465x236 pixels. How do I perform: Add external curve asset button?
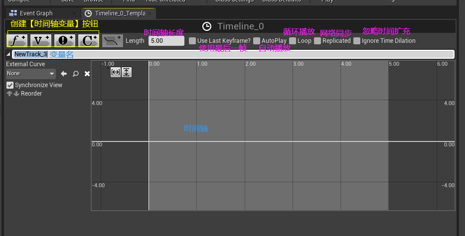[x=113, y=40]
